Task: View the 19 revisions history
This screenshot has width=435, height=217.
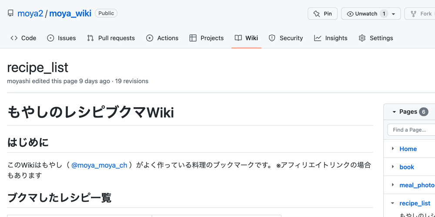Action: [132, 81]
